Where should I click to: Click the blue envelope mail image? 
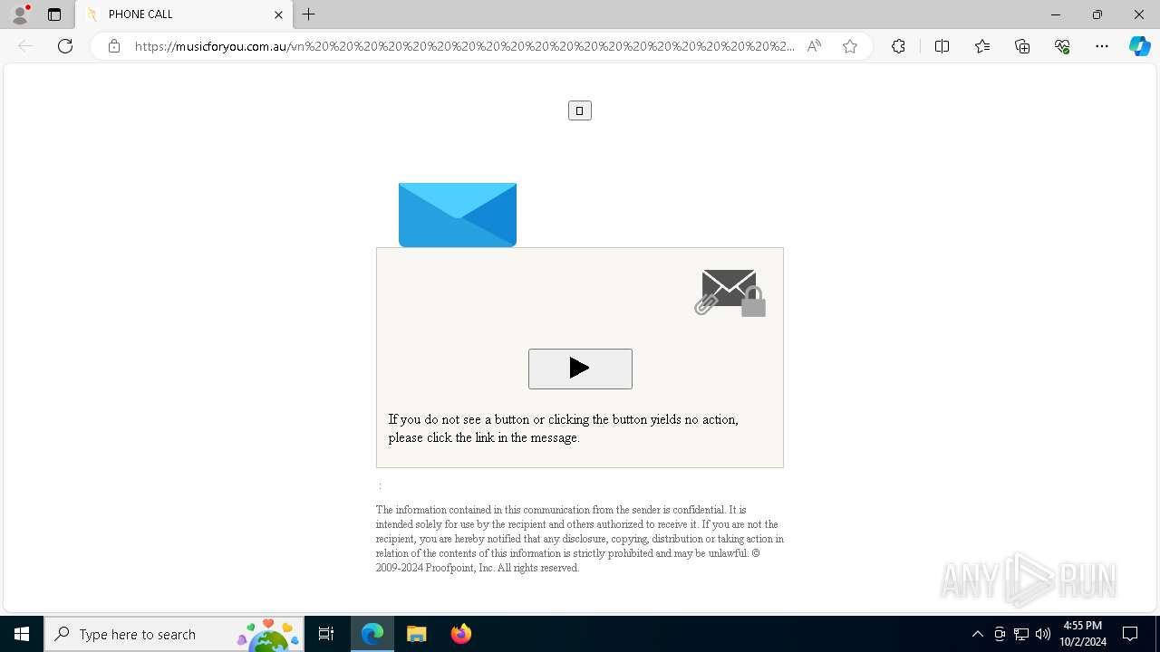point(458,215)
